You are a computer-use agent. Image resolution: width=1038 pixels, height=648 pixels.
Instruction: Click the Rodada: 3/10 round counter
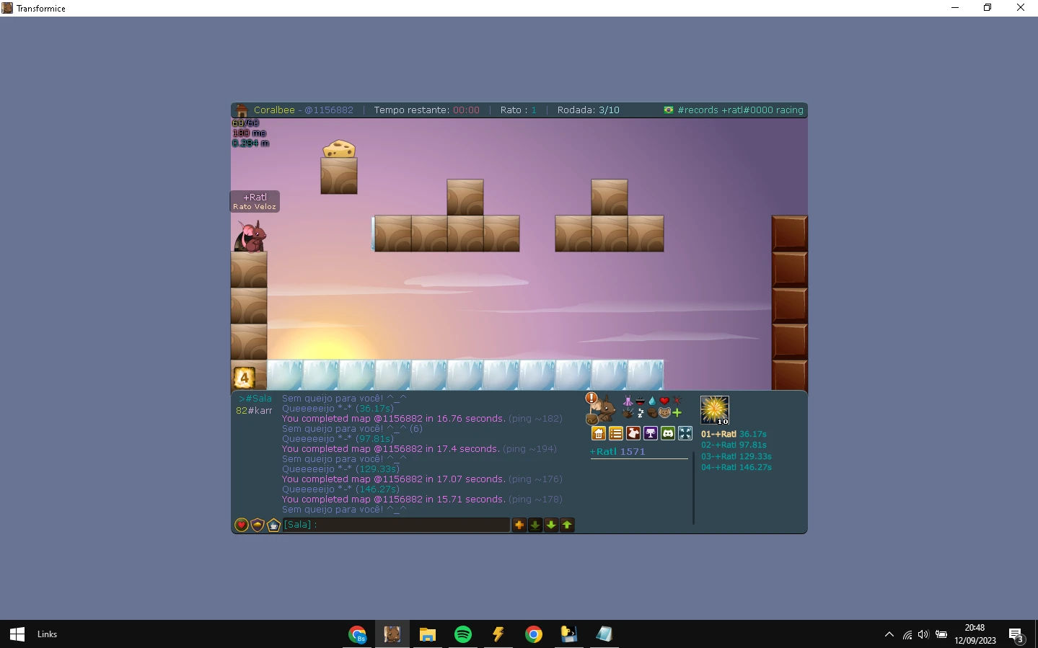[589, 110]
